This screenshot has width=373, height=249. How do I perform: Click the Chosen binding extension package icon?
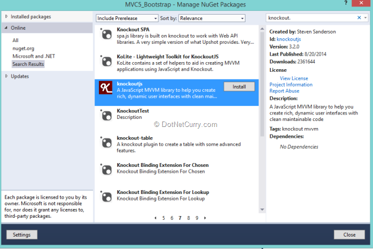point(106,170)
